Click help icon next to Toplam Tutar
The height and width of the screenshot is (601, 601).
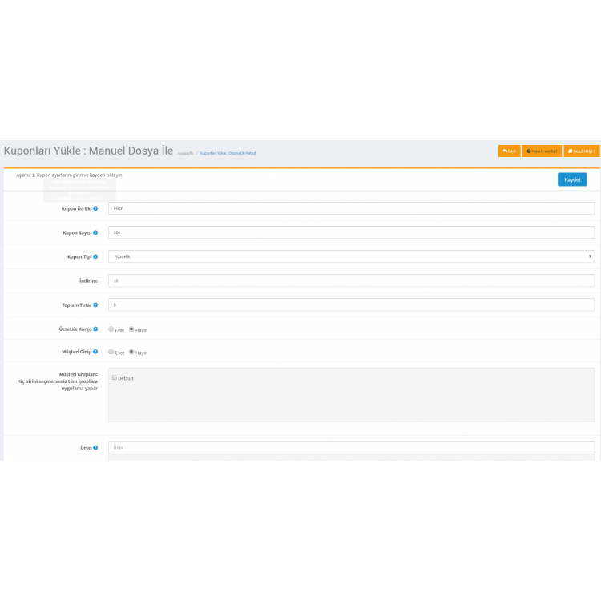coord(95,305)
